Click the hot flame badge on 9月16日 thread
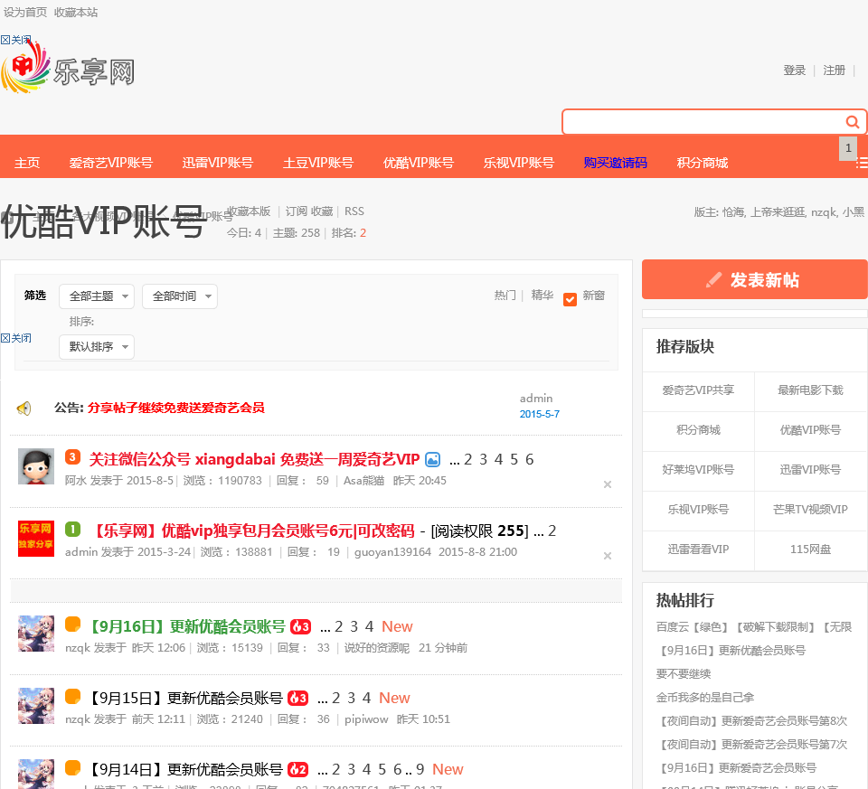The image size is (868, 789). pyautogui.click(x=300, y=627)
